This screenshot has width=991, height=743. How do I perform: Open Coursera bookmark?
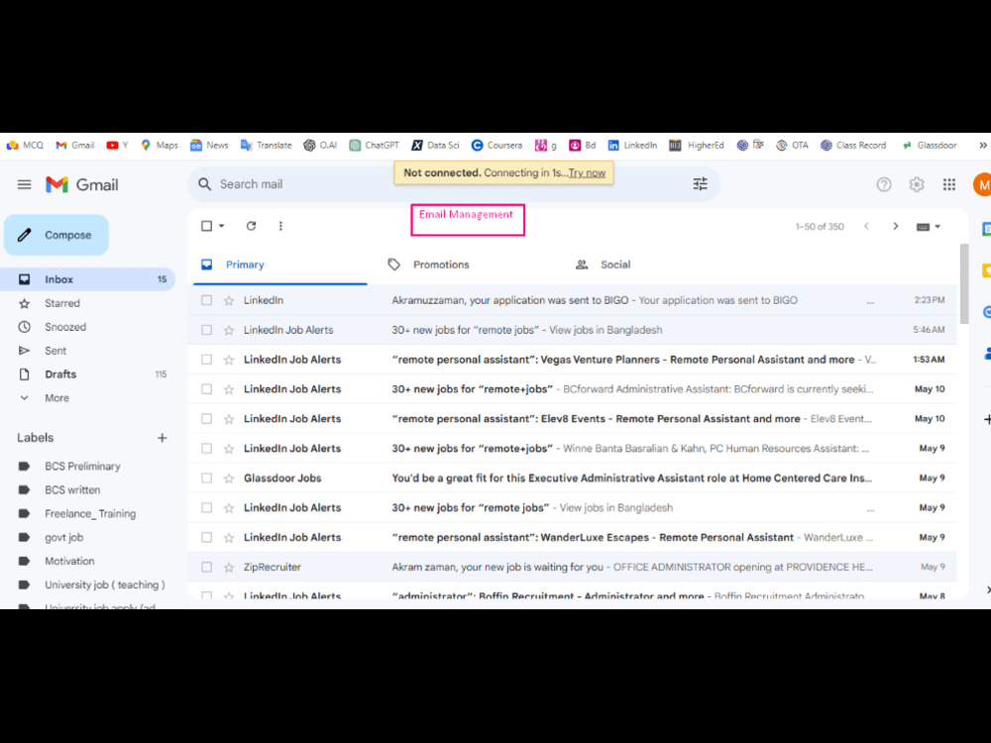496,146
